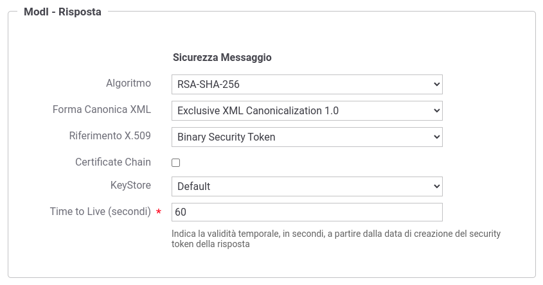Open the Forma Canonica XML dropdown
543x285 pixels.
coord(307,110)
